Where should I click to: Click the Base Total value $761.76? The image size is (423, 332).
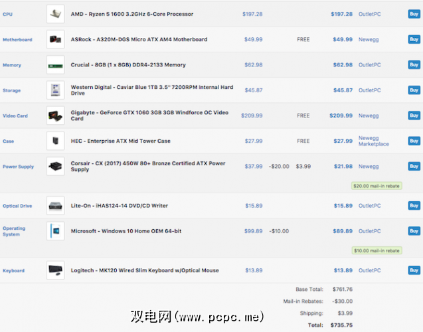point(343,289)
